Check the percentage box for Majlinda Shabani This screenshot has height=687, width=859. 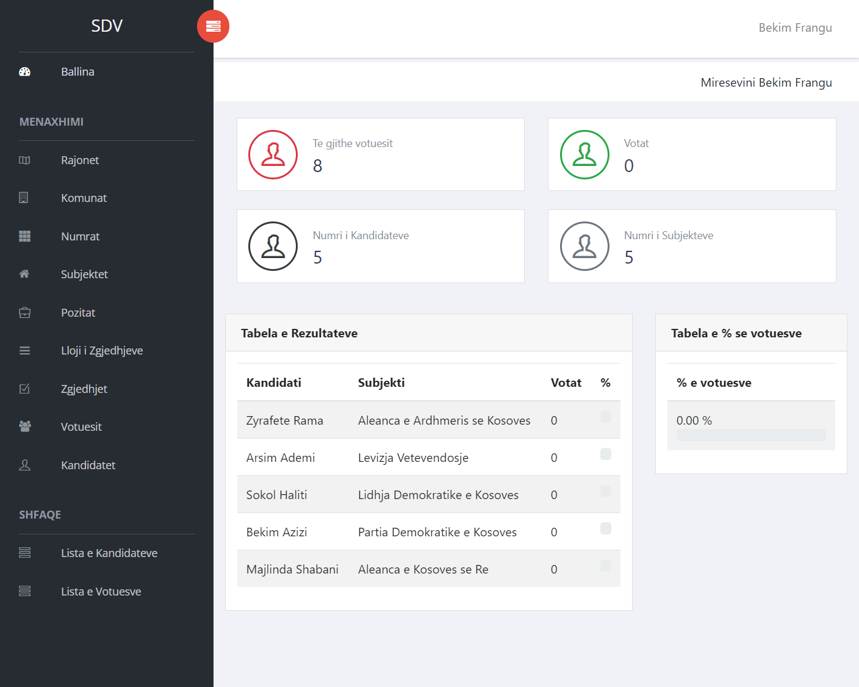[x=605, y=566]
